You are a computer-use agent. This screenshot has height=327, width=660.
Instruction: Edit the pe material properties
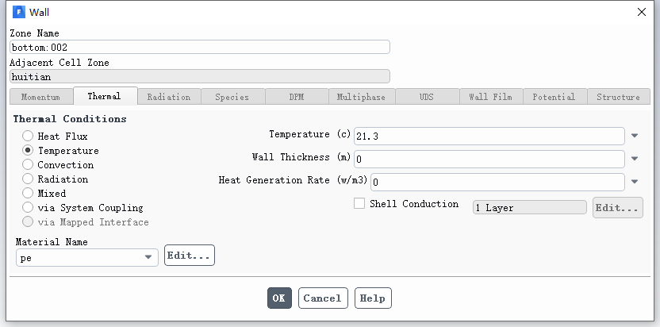(x=190, y=256)
